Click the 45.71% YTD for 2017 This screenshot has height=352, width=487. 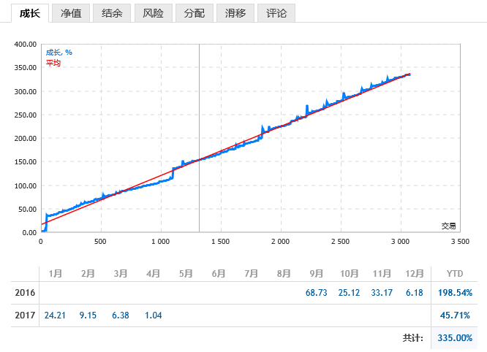coord(455,315)
